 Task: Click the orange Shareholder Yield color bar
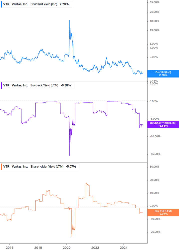pyautogui.click(x=1, y=167)
